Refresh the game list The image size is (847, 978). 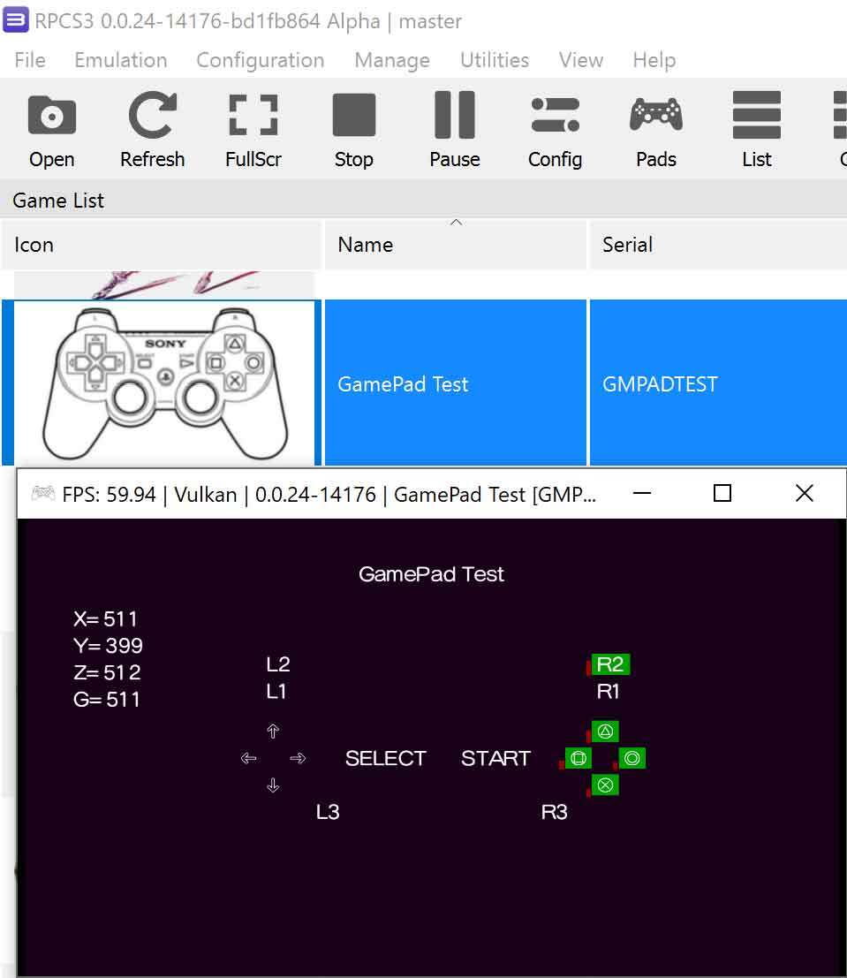click(152, 129)
